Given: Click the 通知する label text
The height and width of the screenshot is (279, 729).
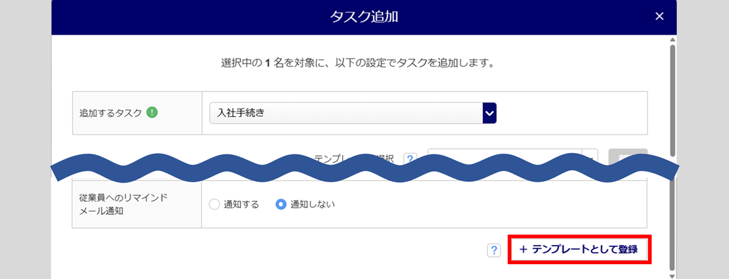Looking at the screenshot, I should tap(241, 204).
